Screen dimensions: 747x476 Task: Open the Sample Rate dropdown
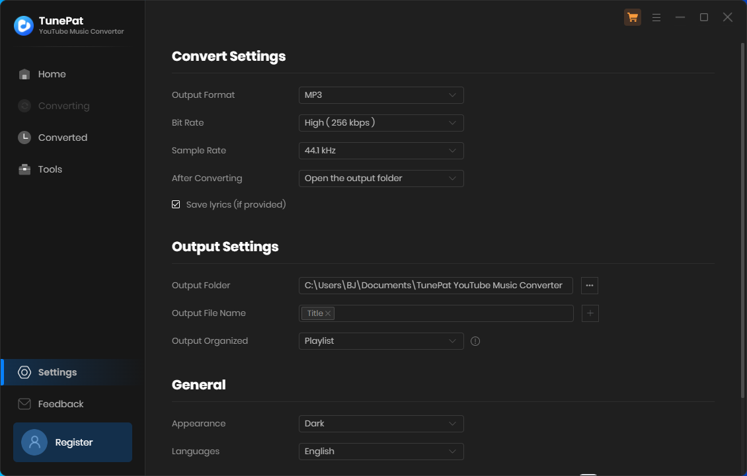[x=381, y=151]
